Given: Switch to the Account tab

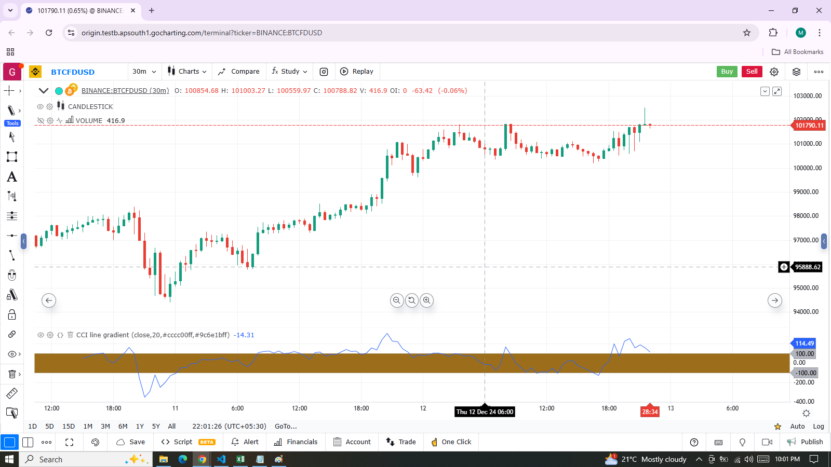Looking at the screenshot, I should (x=352, y=442).
